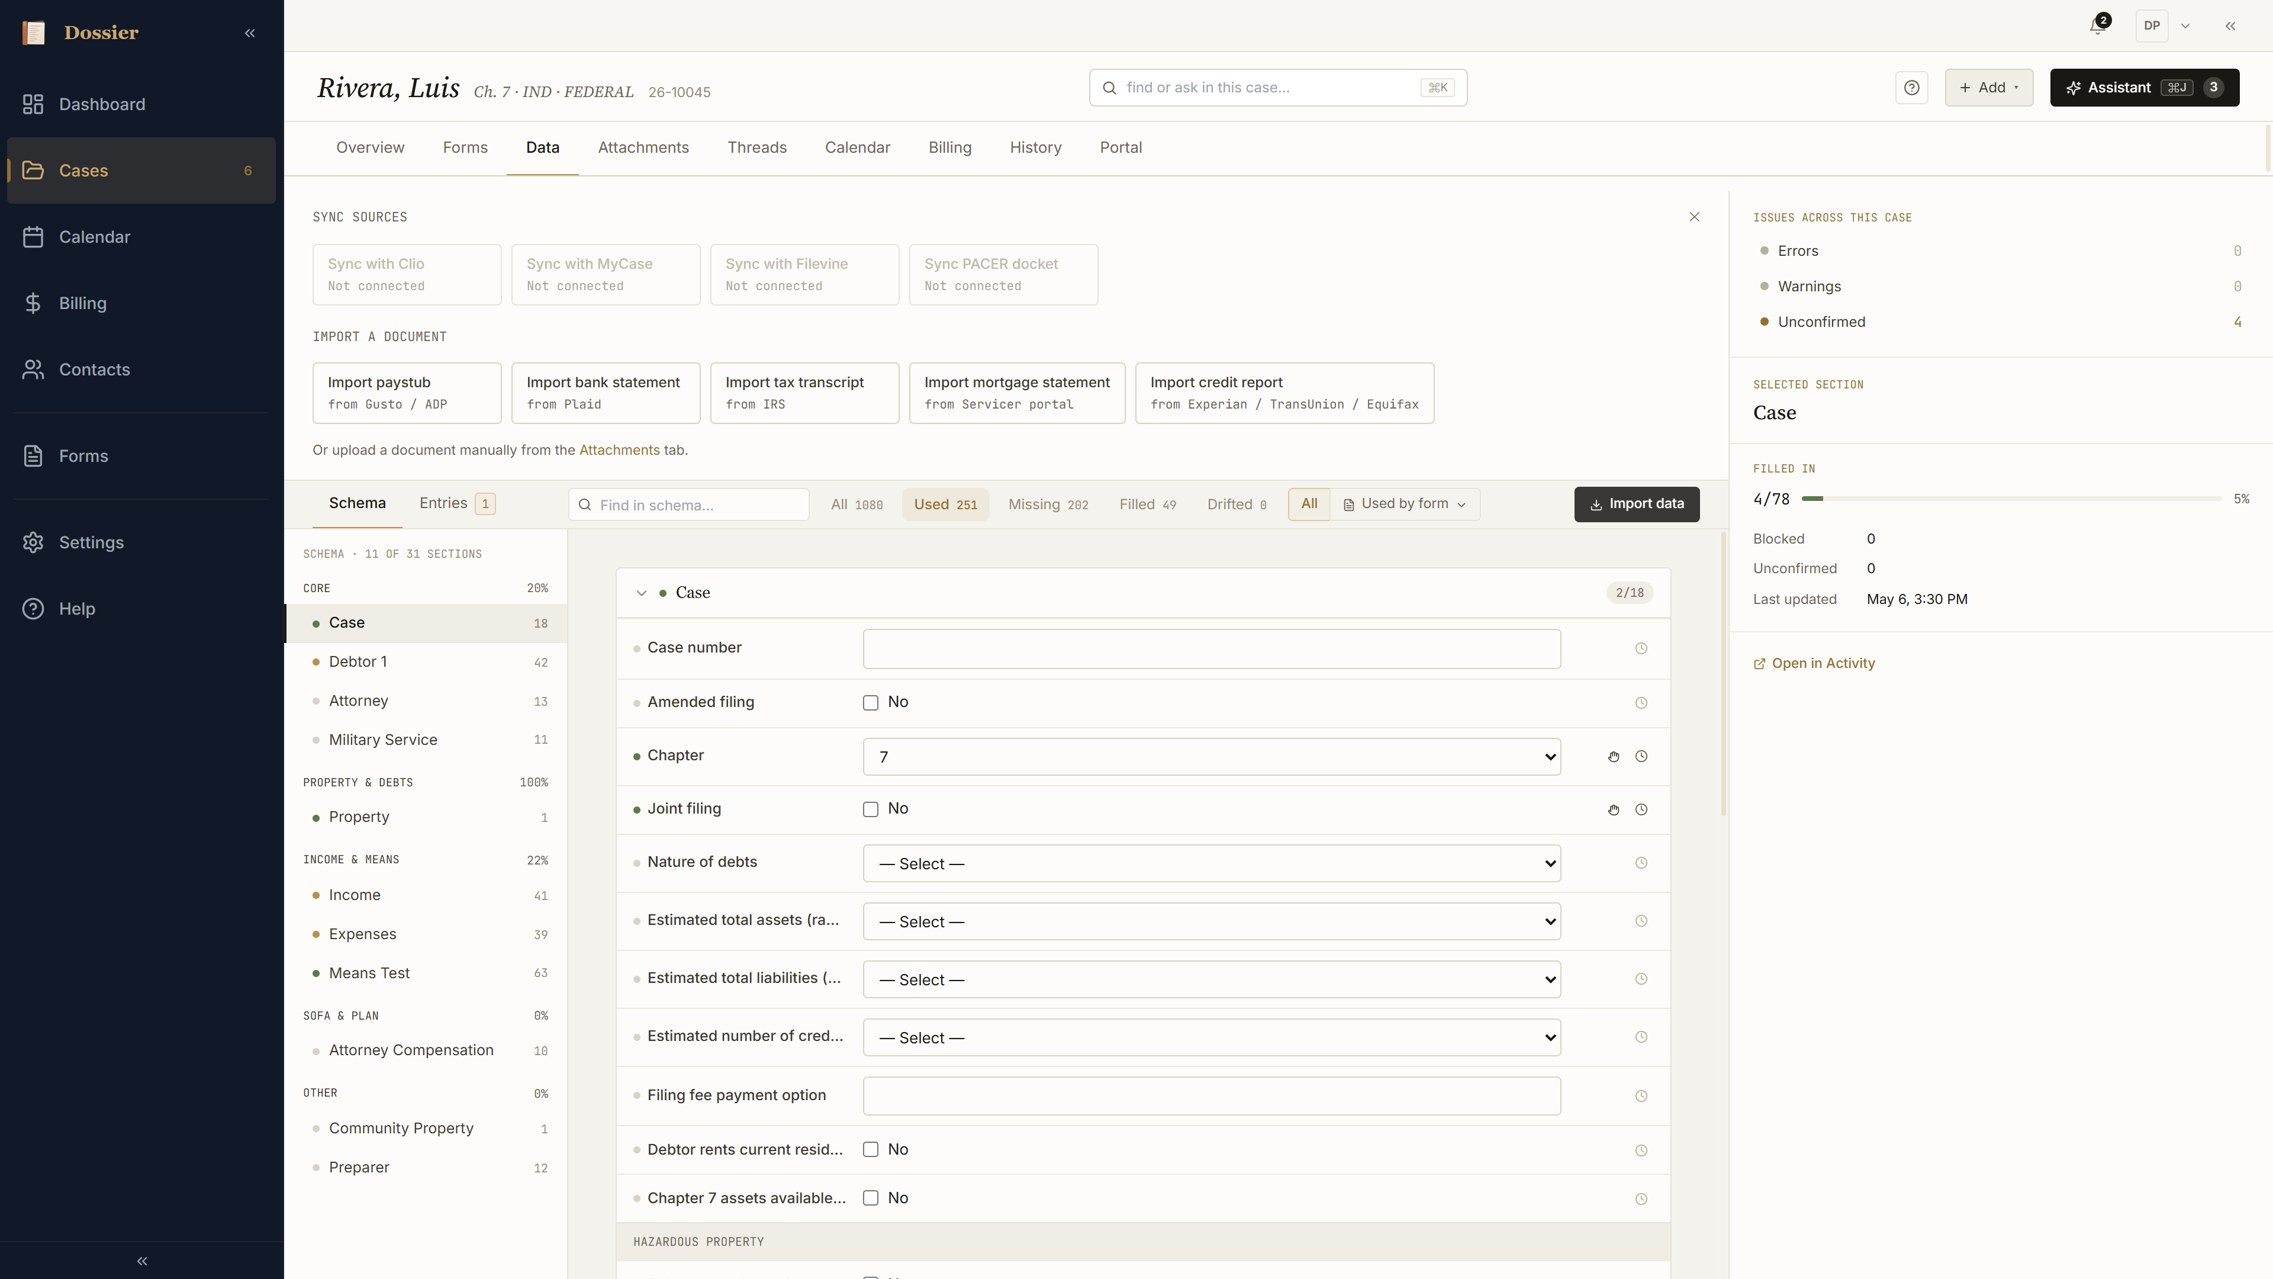Switch to Overview tab
This screenshot has height=1279, width=2273.
click(370, 147)
